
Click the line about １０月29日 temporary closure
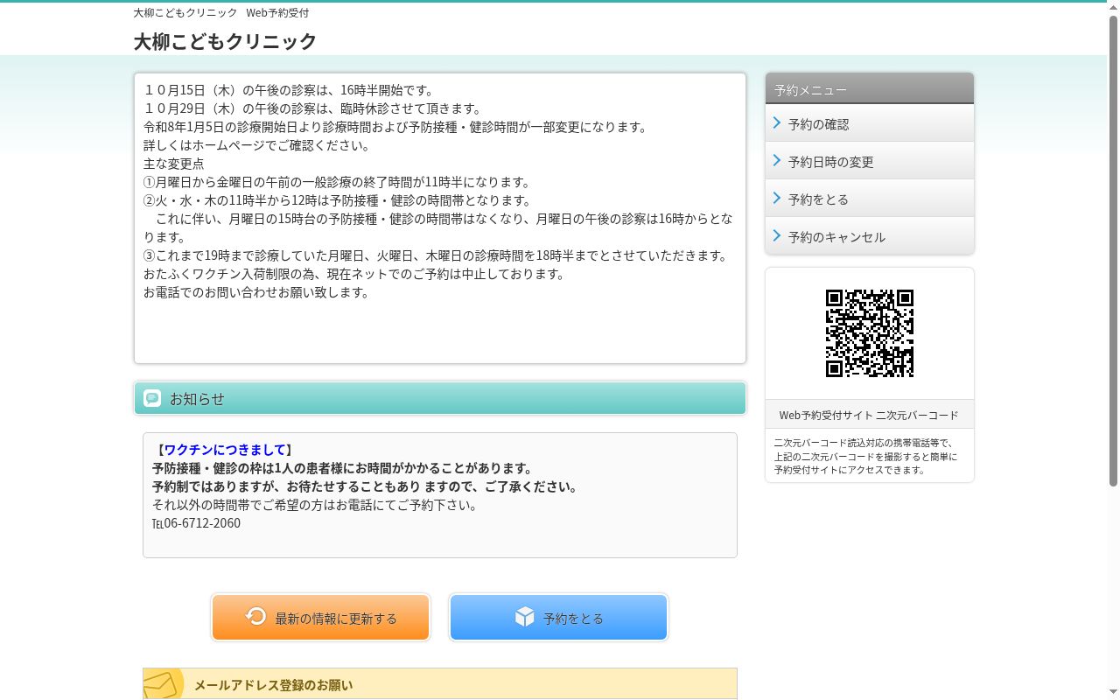(x=313, y=108)
